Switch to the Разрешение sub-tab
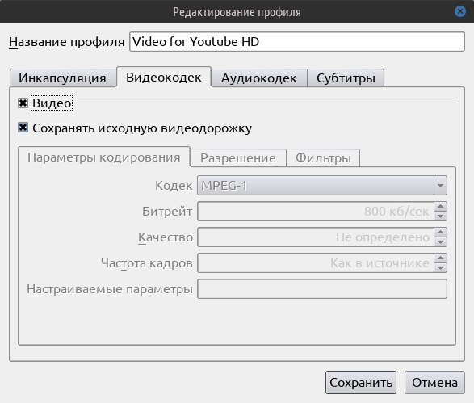Viewport: 474px width, 403px height. [238, 157]
